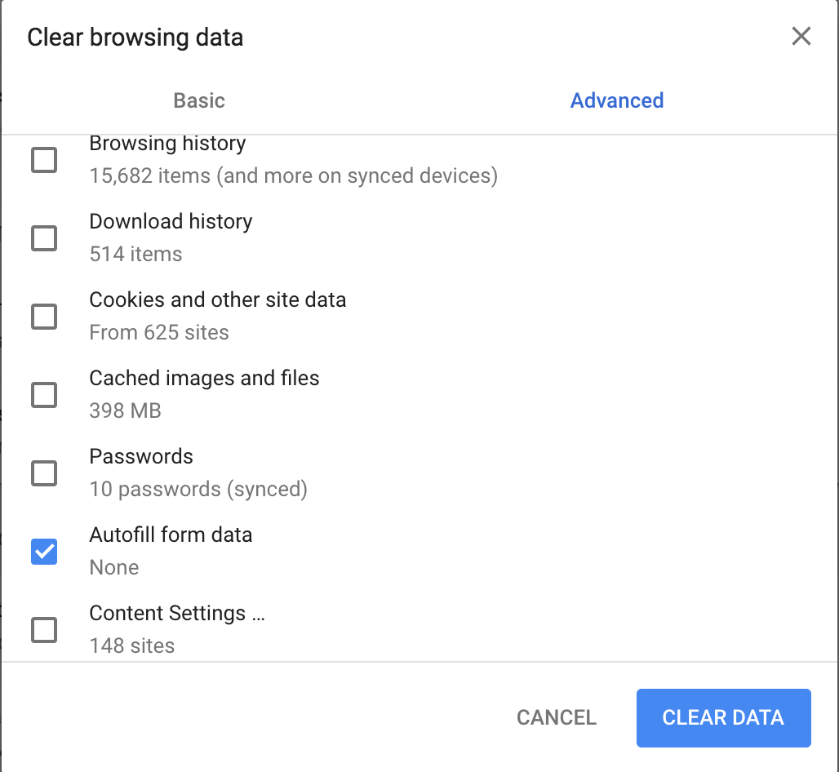The width and height of the screenshot is (839, 772).
Task: Check the Cached images and files checkbox
Action: (x=44, y=395)
